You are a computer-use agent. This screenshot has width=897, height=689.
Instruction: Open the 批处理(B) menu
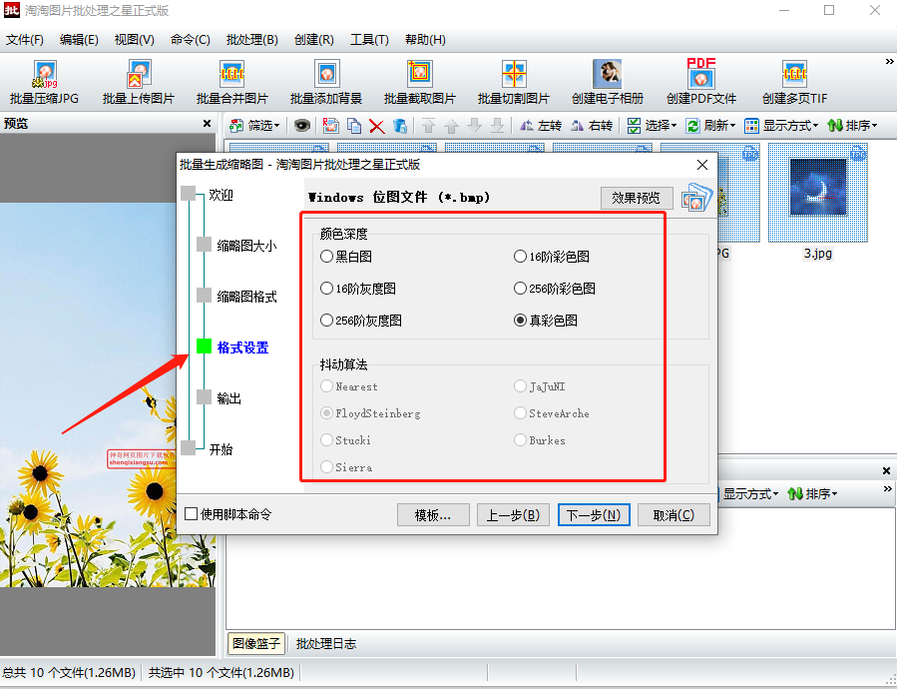252,40
